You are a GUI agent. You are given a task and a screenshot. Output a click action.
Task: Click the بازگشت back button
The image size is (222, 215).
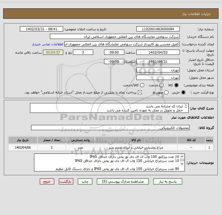[x=66, y=182]
